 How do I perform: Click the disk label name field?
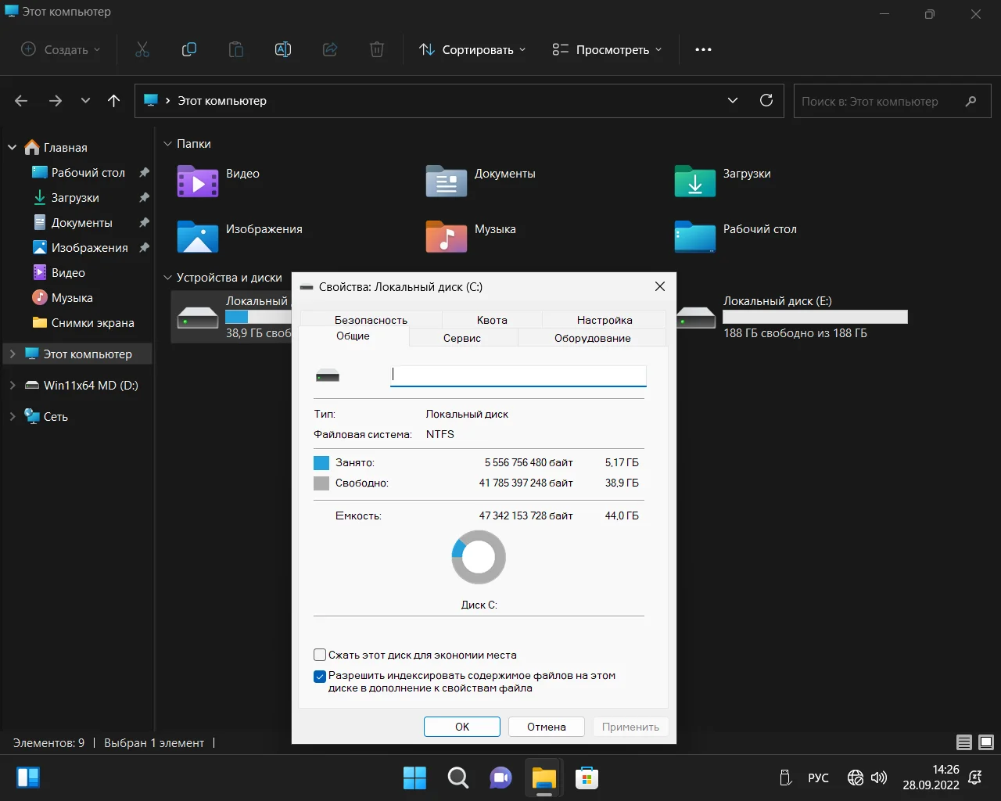click(x=518, y=375)
